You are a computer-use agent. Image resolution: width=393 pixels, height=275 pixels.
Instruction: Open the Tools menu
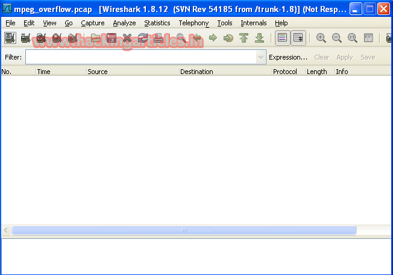click(x=225, y=23)
